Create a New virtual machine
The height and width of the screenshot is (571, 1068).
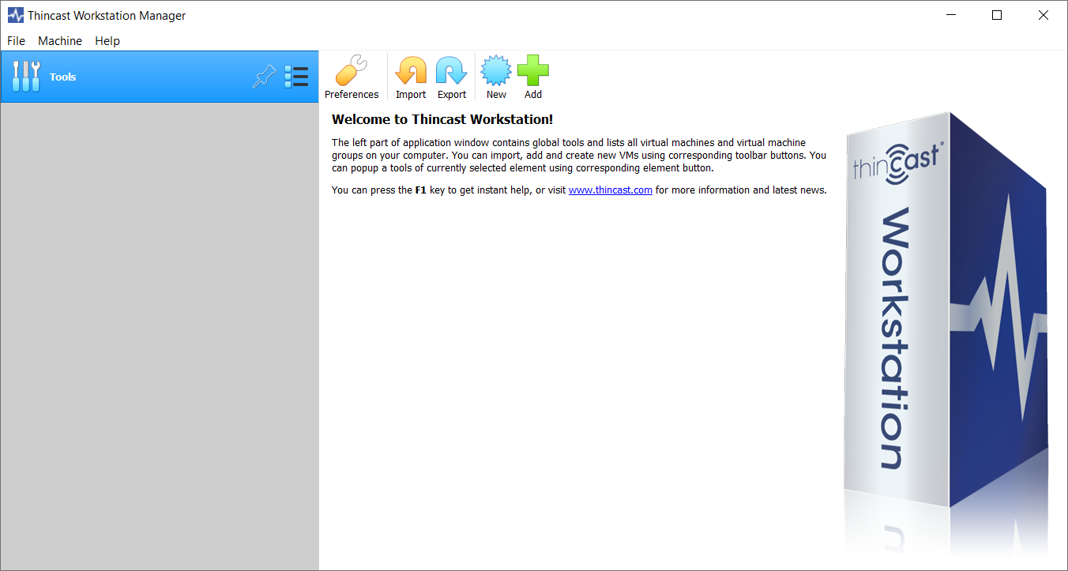(496, 77)
